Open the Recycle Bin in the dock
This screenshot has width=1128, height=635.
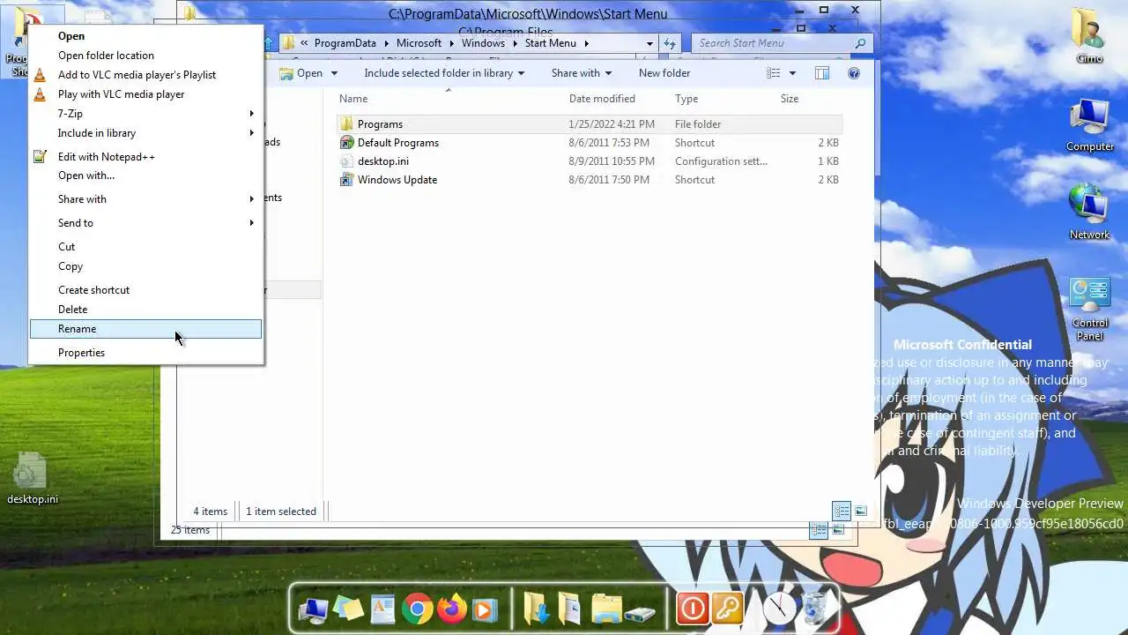click(815, 609)
